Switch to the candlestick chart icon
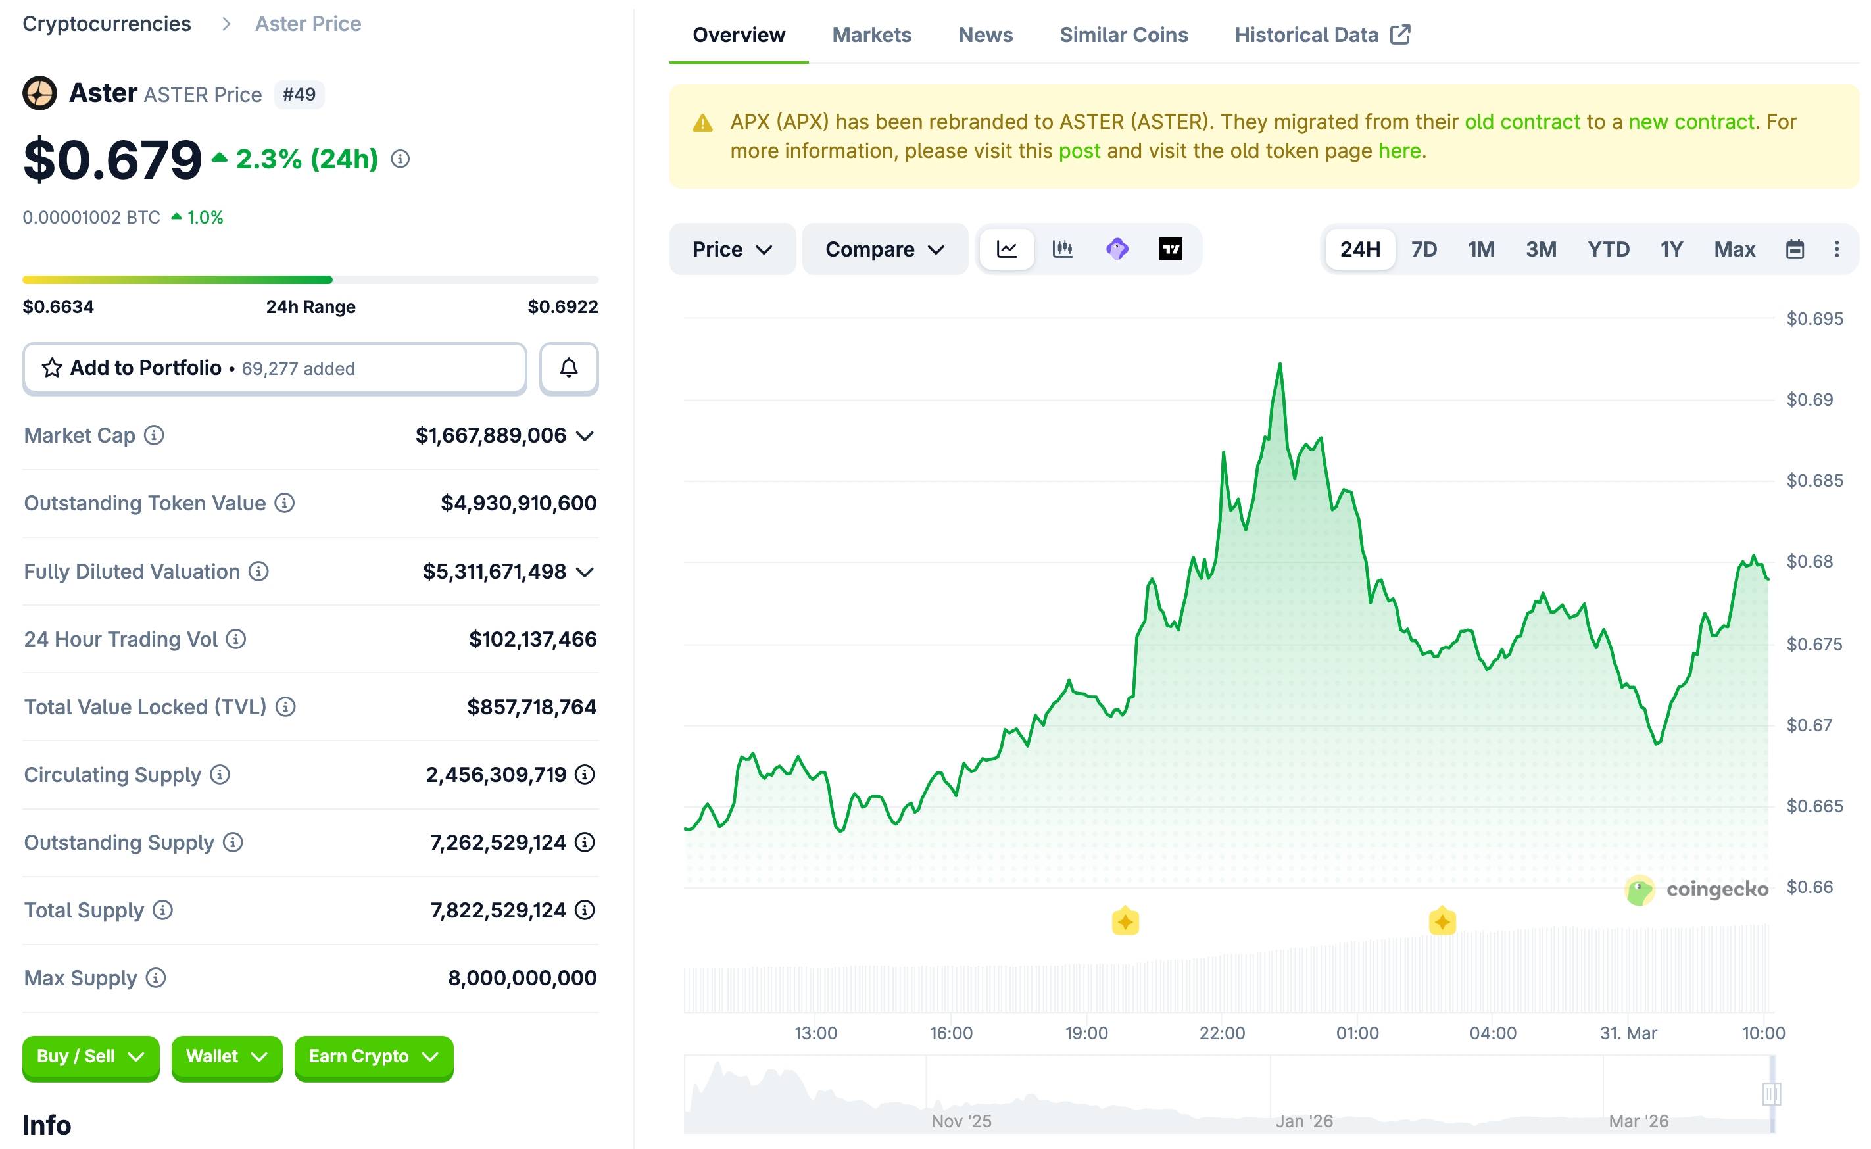This screenshot has width=1871, height=1149. coord(1062,249)
